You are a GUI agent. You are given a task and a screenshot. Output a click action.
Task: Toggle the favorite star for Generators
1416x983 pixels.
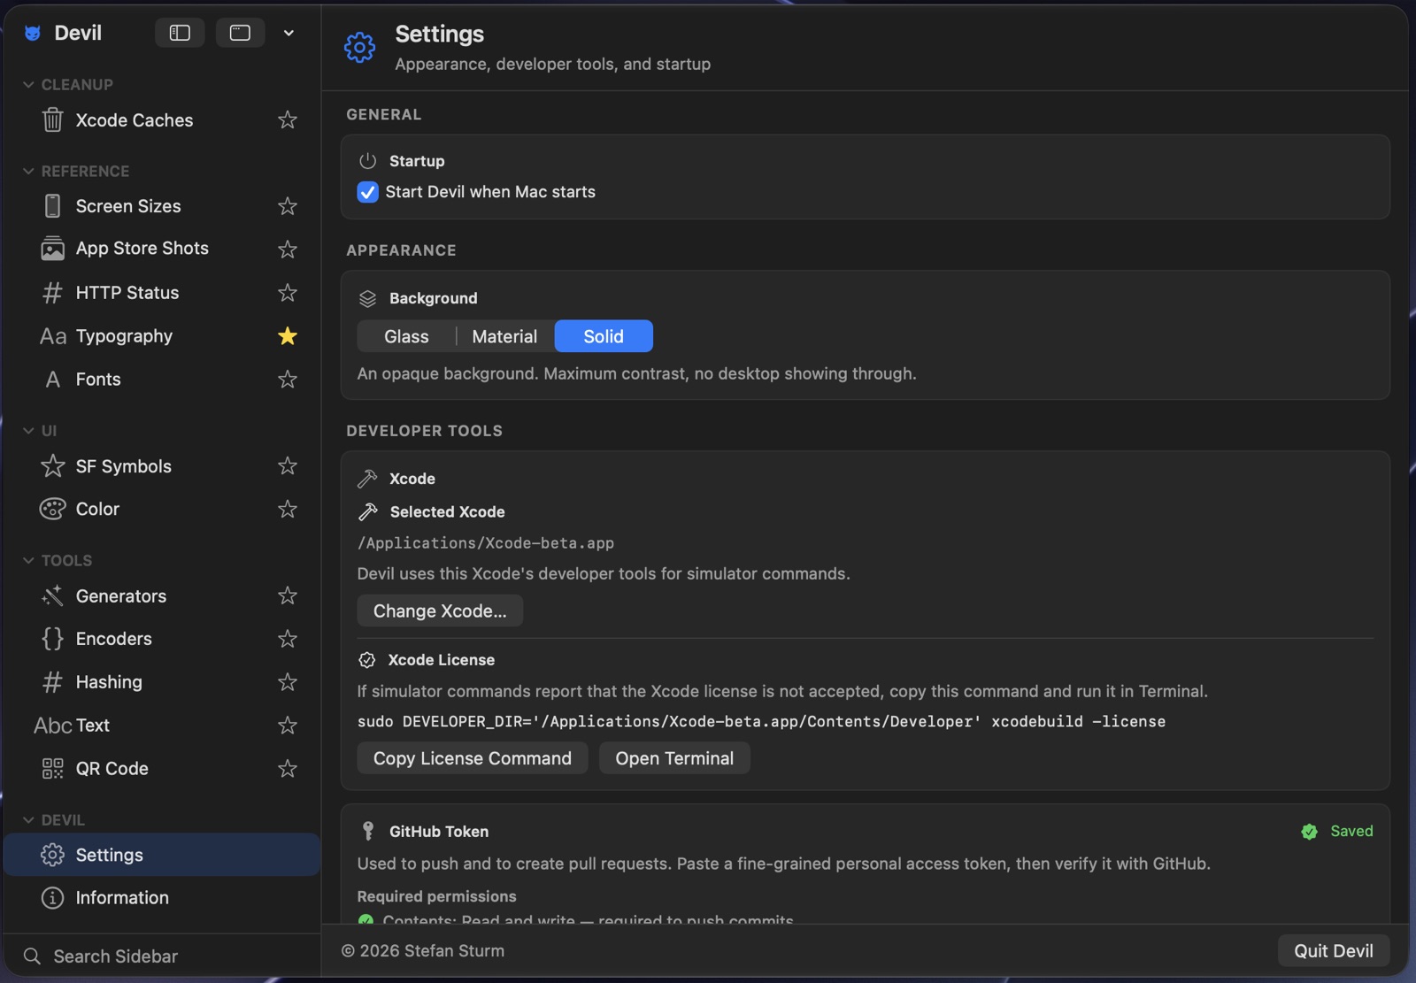tap(288, 596)
